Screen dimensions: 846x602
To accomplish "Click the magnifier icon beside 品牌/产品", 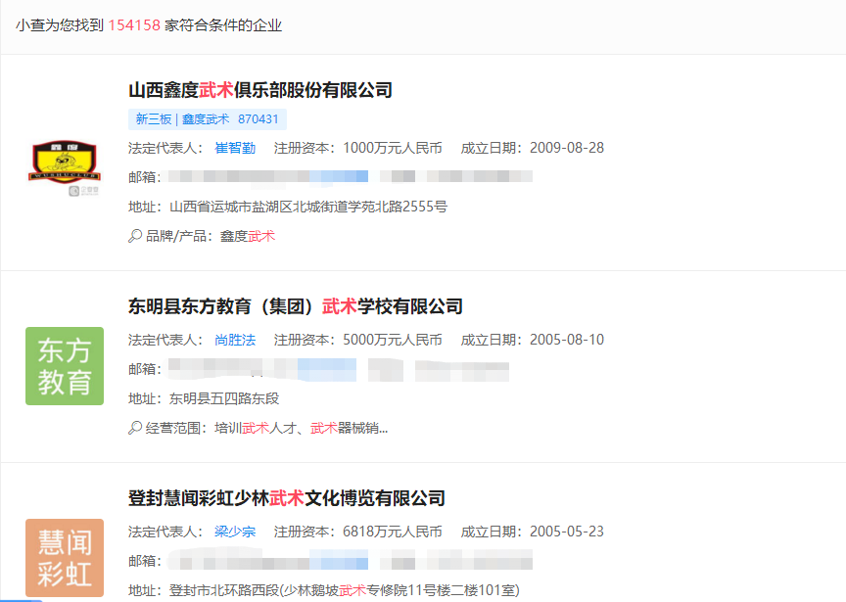I will [x=135, y=236].
